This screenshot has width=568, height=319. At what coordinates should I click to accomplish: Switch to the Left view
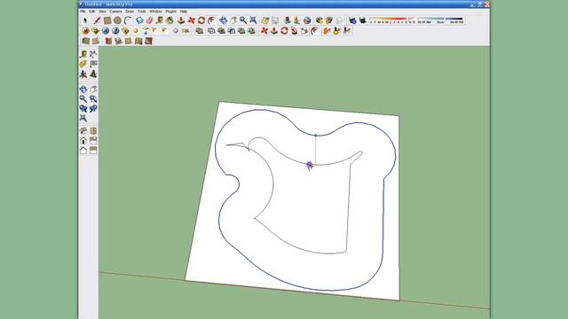93,150
